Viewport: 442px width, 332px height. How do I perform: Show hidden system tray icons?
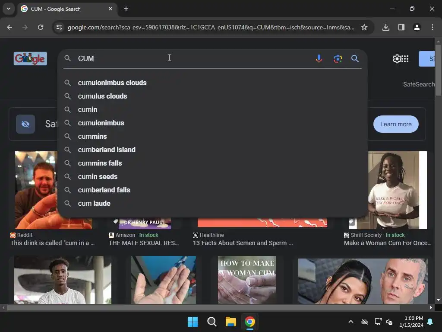pyautogui.click(x=351, y=322)
